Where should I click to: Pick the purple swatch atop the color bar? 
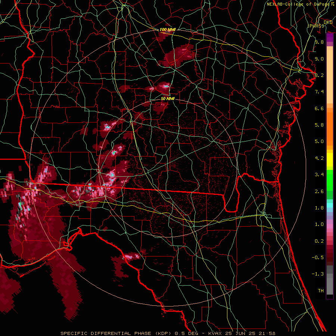(330, 37)
